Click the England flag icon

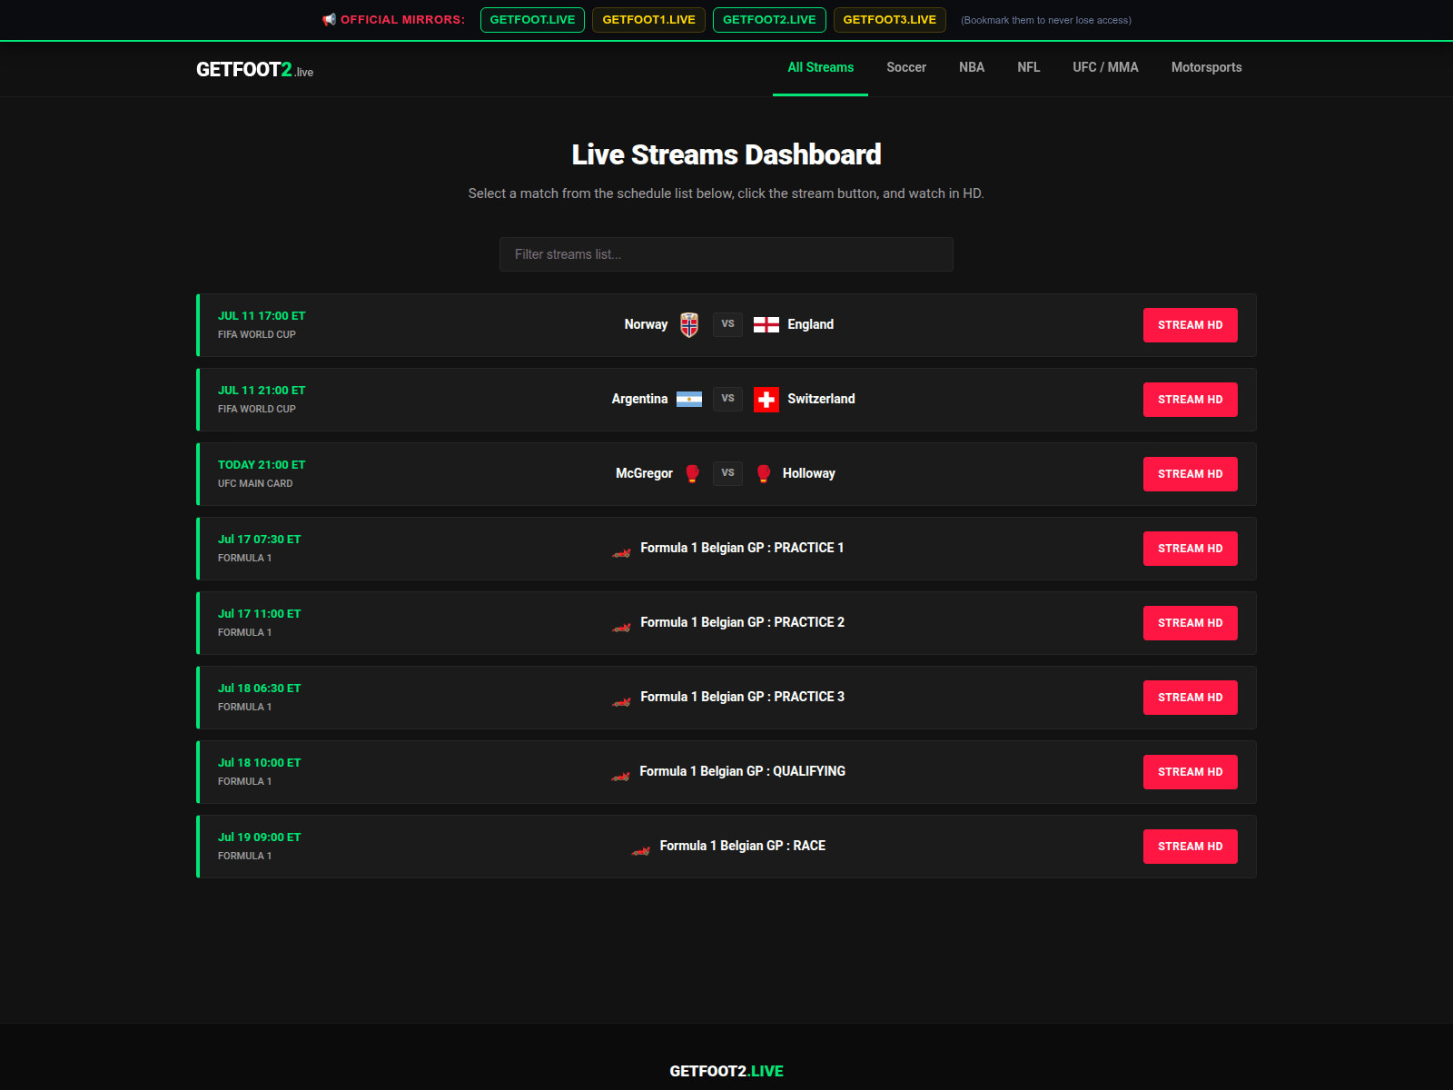click(766, 325)
